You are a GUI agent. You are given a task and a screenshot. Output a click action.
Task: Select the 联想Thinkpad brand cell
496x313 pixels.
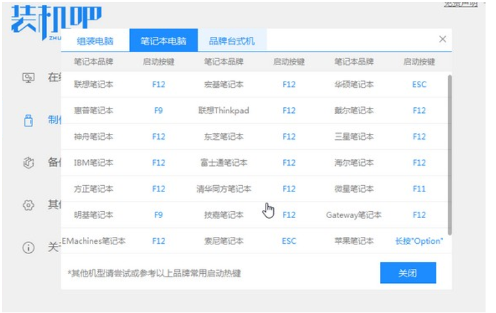tap(223, 111)
